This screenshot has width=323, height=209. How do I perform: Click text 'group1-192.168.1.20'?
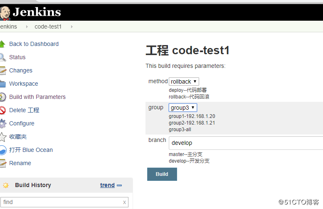(x=192, y=116)
